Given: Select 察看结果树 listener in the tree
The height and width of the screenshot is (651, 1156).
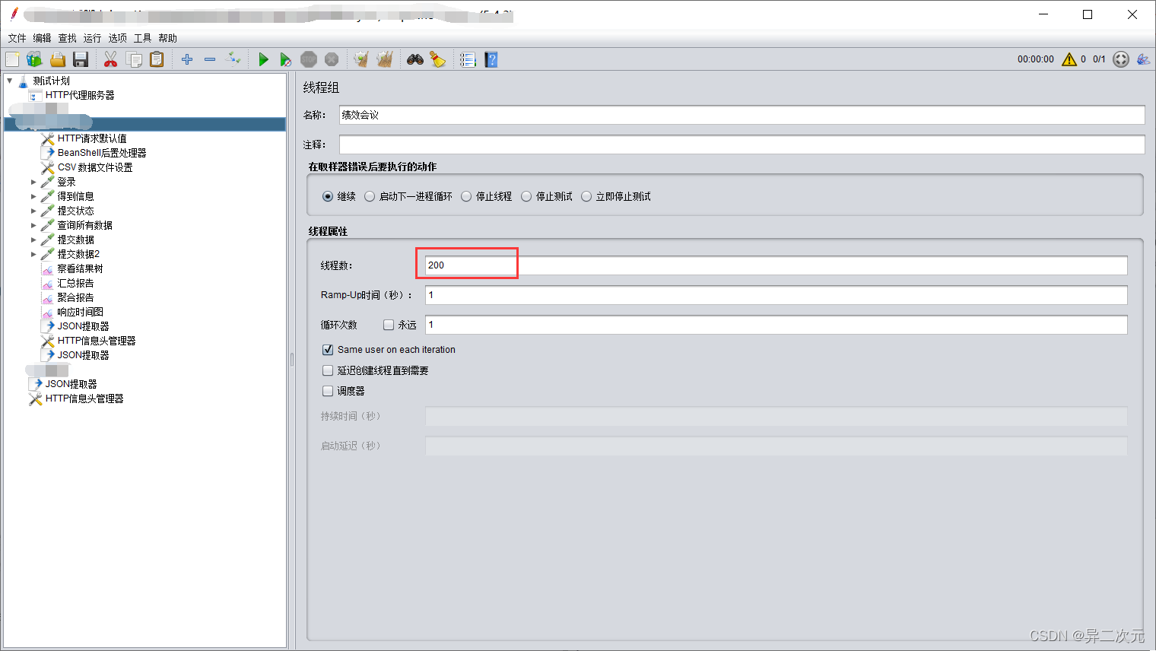Looking at the screenshot, I should 80,268.
